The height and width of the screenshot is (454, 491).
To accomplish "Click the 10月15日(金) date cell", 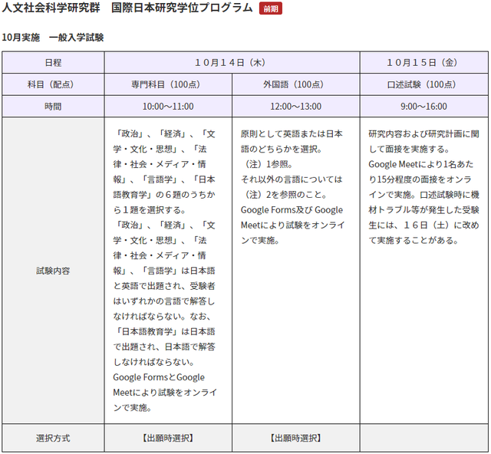I will pyautogui.click(x=424, y=63).
